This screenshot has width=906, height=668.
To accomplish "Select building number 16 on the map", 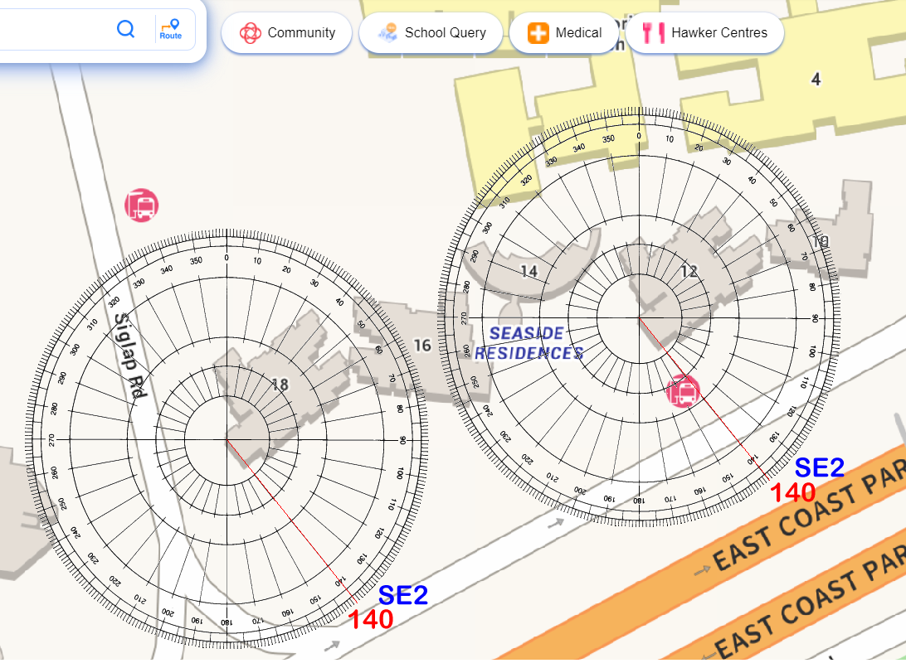I will 422,345.
